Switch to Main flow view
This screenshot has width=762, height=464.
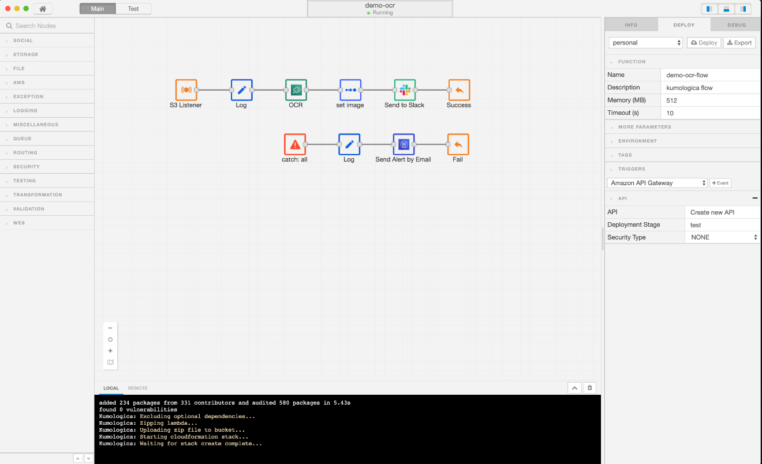[x=98, y=9]
